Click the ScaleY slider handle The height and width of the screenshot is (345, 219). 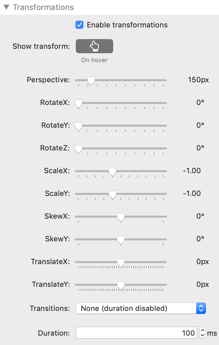[x=113, y=194]
